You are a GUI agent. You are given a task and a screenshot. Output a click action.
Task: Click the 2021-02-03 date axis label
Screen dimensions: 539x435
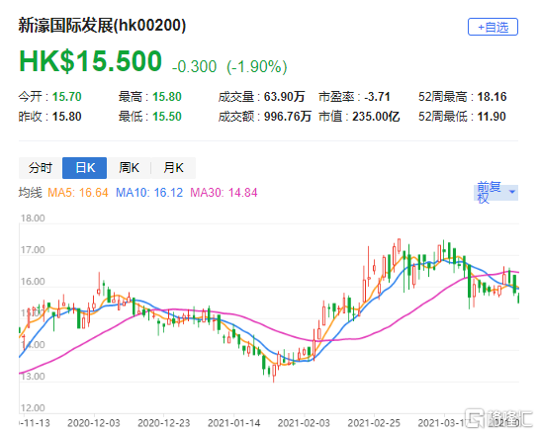click(304, 423)
